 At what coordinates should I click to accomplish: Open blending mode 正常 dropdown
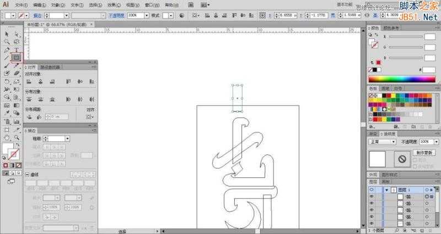(383, 142)
